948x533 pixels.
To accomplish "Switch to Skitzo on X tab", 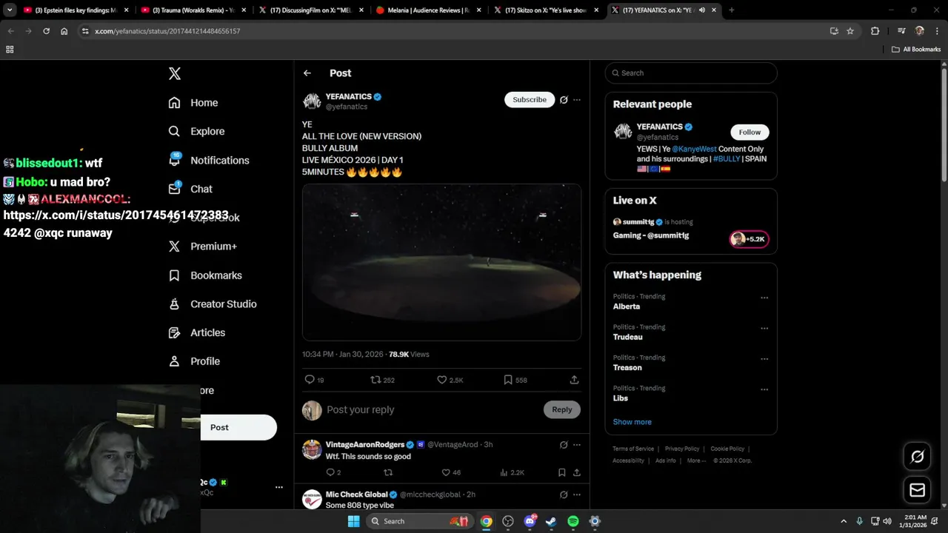I will pos(546,10).
